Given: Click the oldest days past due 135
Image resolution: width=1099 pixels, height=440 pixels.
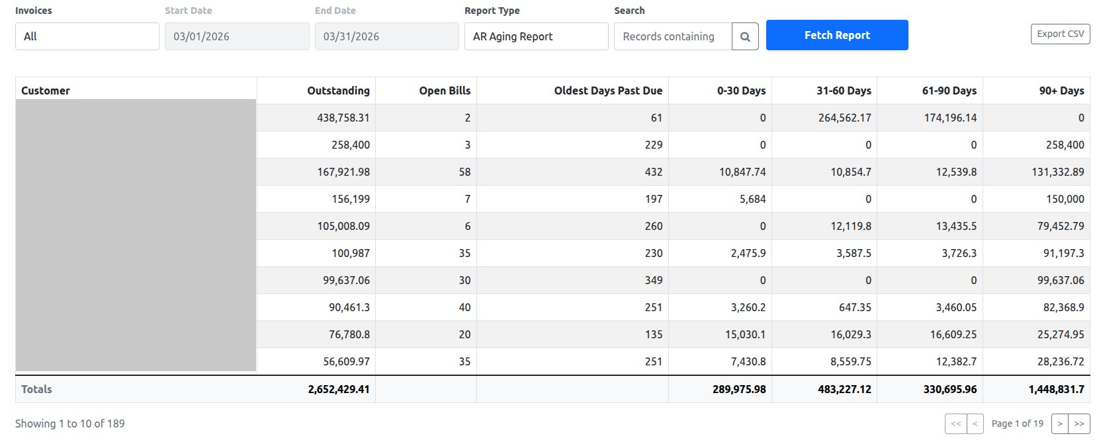Looking at the screenshot, I should click(654, 334).
